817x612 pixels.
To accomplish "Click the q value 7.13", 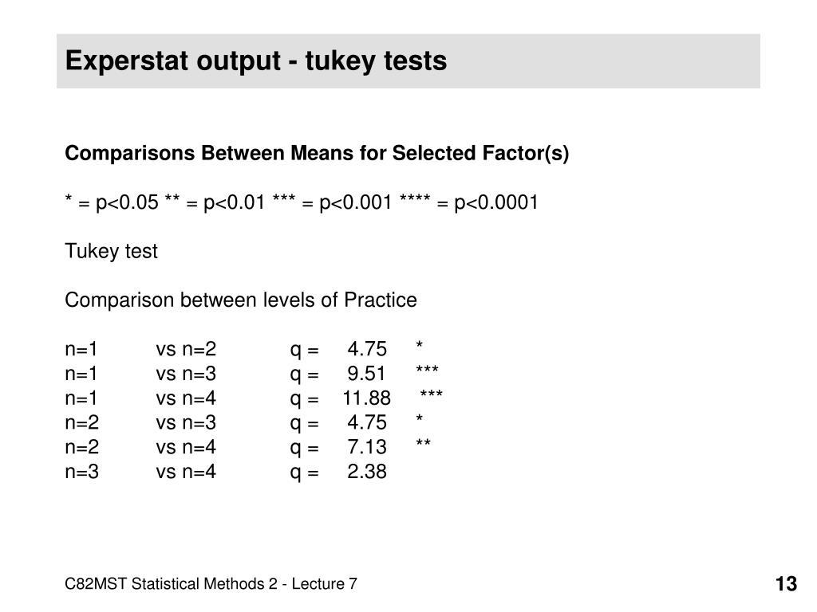I will (x=367, y=447).
